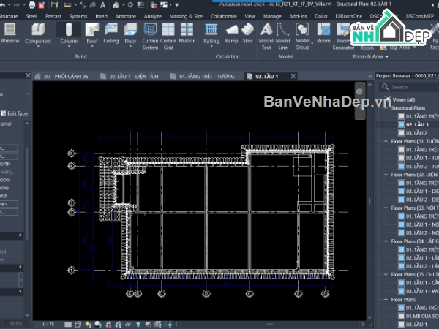Click the Default 3D View house icon
Screen dimensions: 439x329
(x=116, y=5)
